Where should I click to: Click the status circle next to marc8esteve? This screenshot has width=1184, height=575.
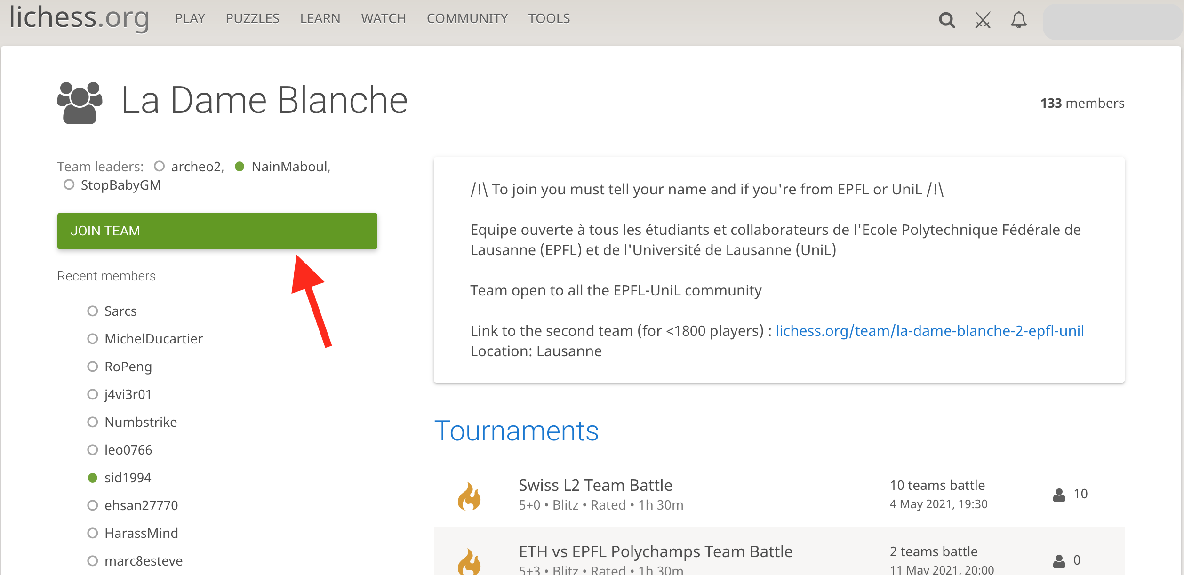pos(93,561)
